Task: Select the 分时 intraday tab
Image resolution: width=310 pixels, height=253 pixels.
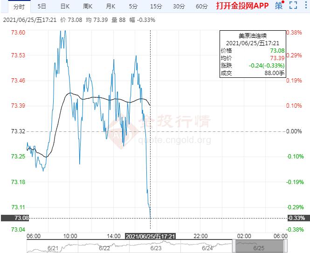Action: [19, 6]
